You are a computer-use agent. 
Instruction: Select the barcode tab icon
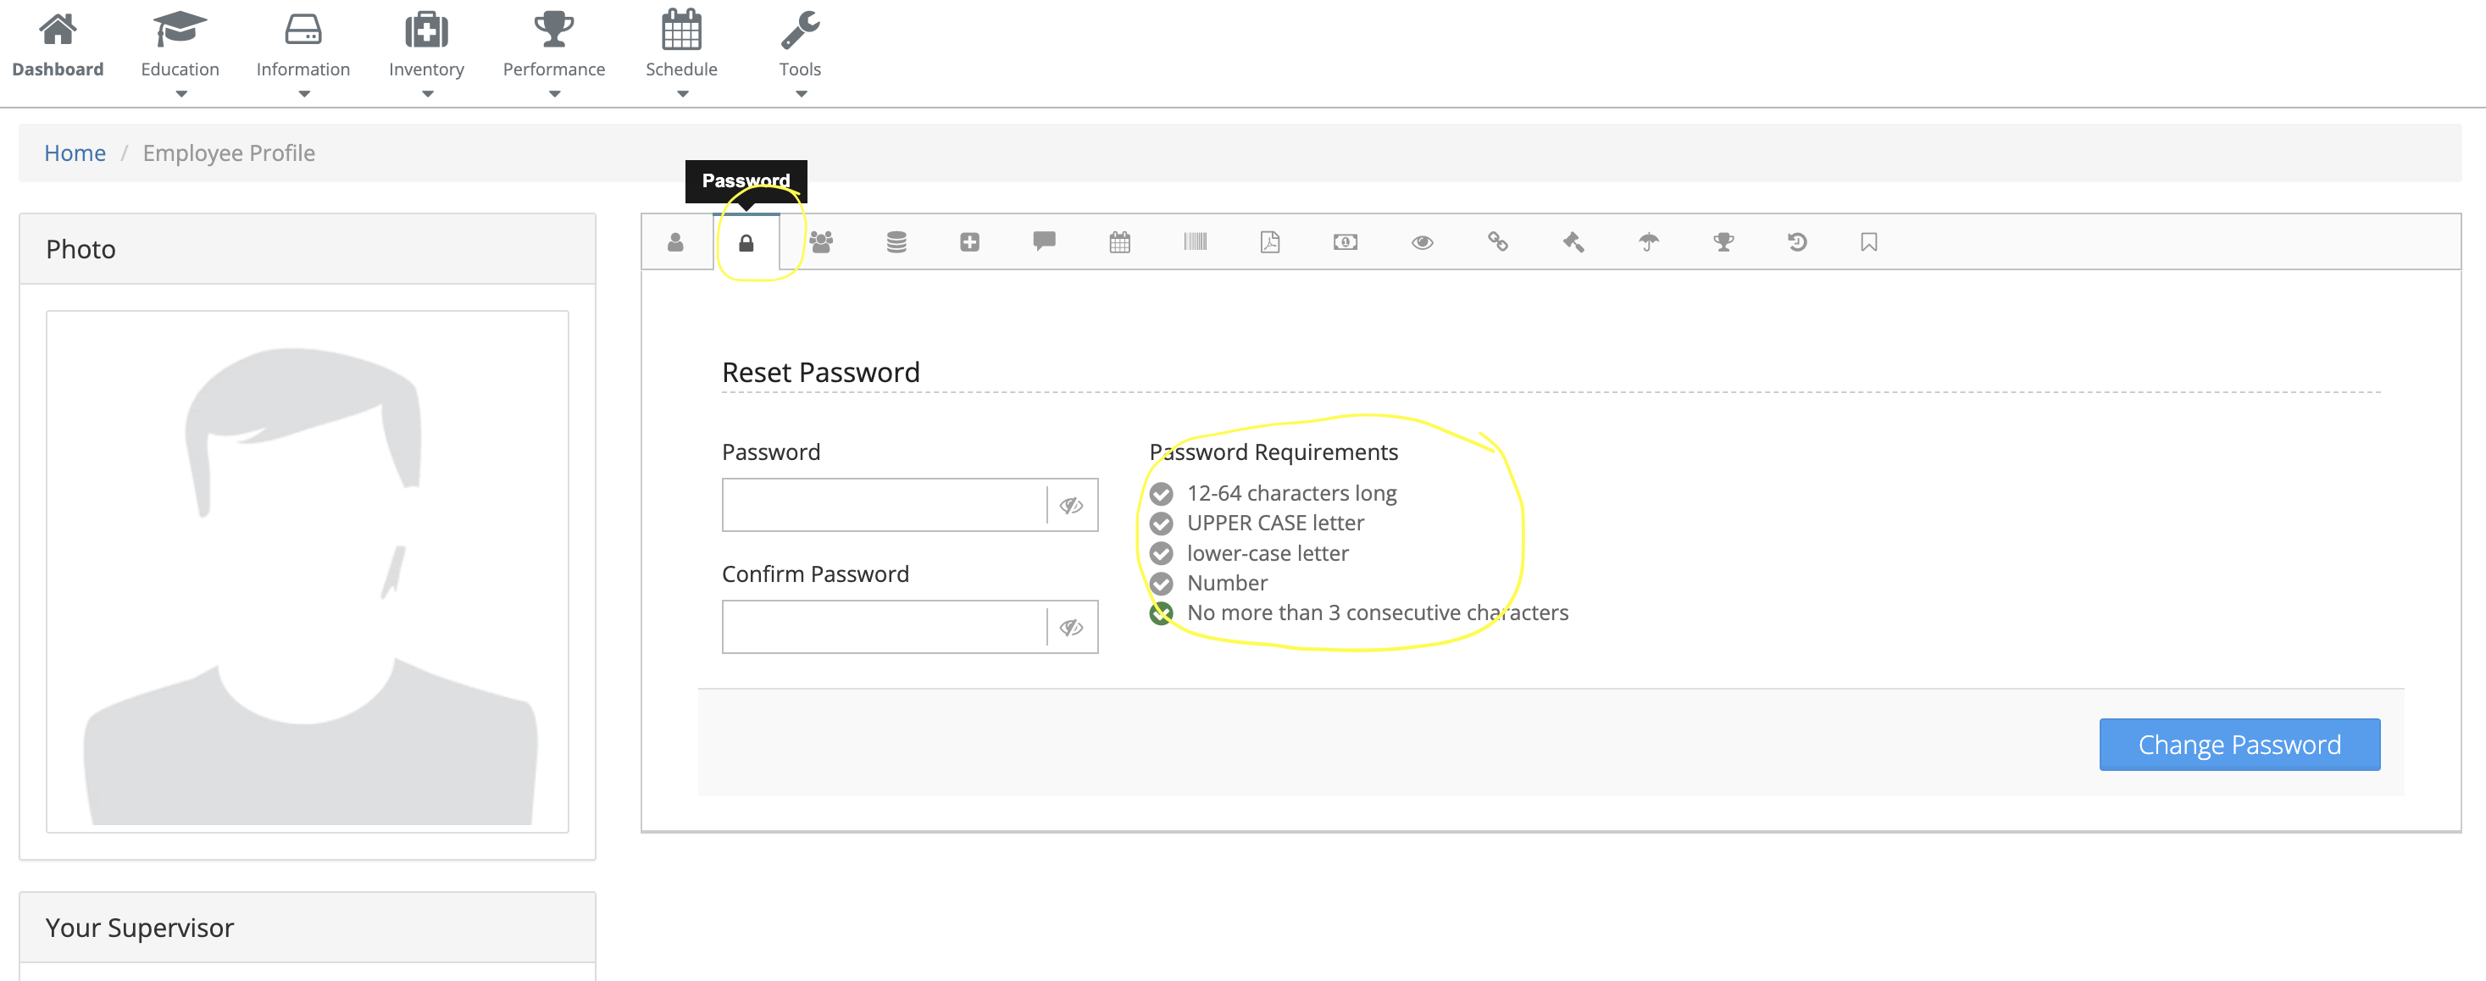point(1195,242)
